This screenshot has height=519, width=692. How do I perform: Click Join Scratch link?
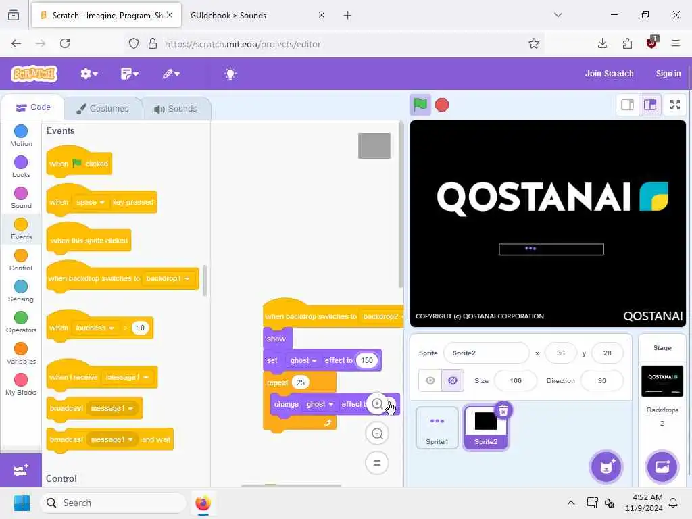pyautogui.click(x=609, y=74)
